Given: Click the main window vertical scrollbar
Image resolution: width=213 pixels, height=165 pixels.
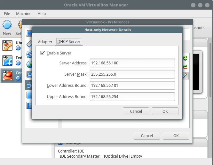Looking at the screenshot, I should (210, 70).
